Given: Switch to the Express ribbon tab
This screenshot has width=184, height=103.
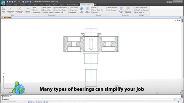Looking at the screenshot, I should click(x=62, y=5).
